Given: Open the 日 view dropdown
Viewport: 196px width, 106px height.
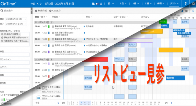Looking at the screenshot, I should pos(111,4).
